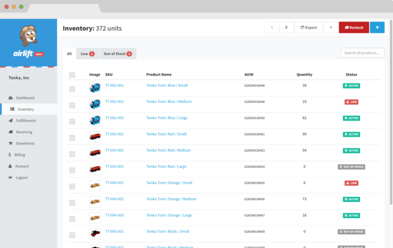Image resolution: width=393 pixels, height=248 pixels.
Task: Click the Storefronts cart icon
Action: [11, 143]
